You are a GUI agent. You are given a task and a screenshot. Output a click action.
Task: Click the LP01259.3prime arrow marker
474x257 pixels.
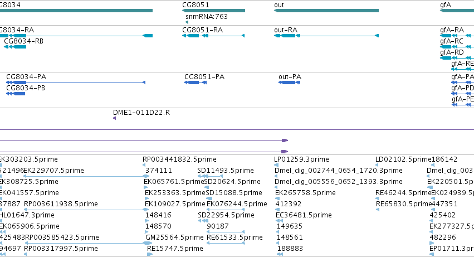click(276, 165)
